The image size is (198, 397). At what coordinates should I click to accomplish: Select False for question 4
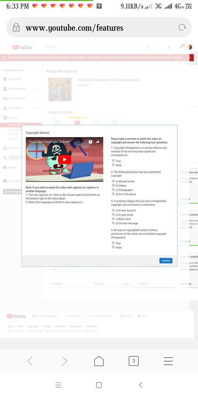(x=113, y=247)
